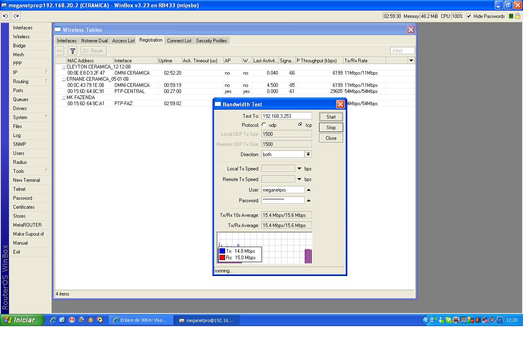Click the Test To address field
This screenshot has height=351, width=523.
click(x=286, y=116)
